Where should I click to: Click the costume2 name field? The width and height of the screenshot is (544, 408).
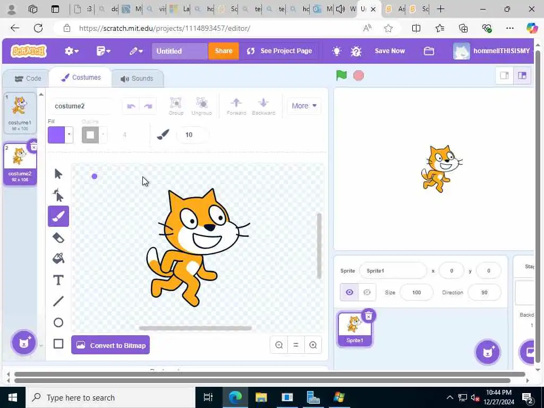coord(81,106)
